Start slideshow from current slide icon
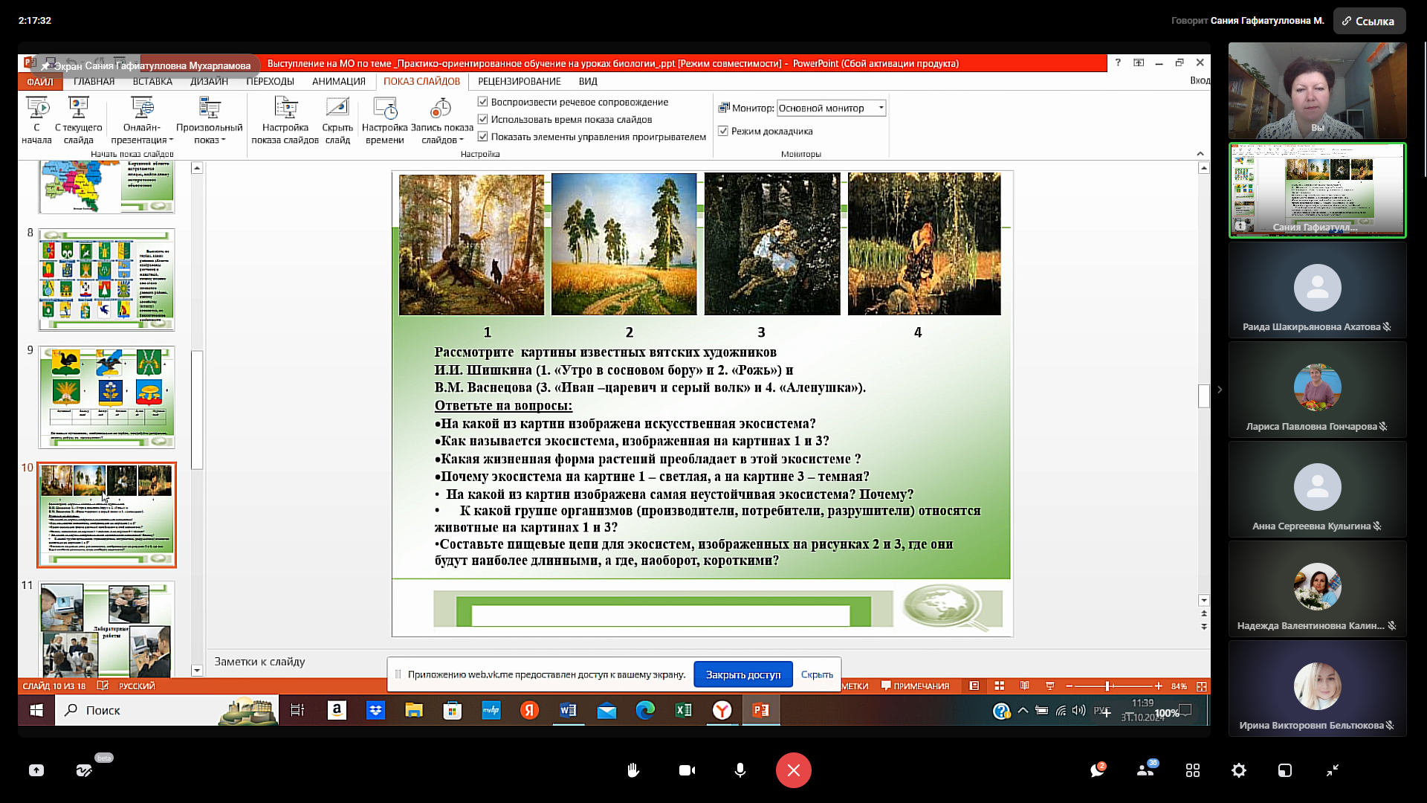Viewport: 1427px width, 803px height. (x=78, y=108)
